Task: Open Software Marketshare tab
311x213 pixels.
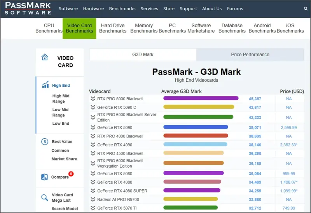Action: [201, 28]
